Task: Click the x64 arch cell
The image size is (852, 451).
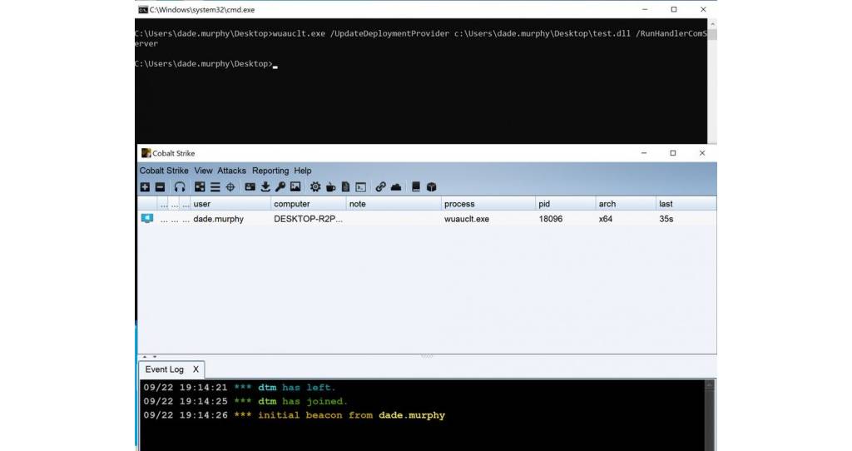Action: [x=606, y=219]
